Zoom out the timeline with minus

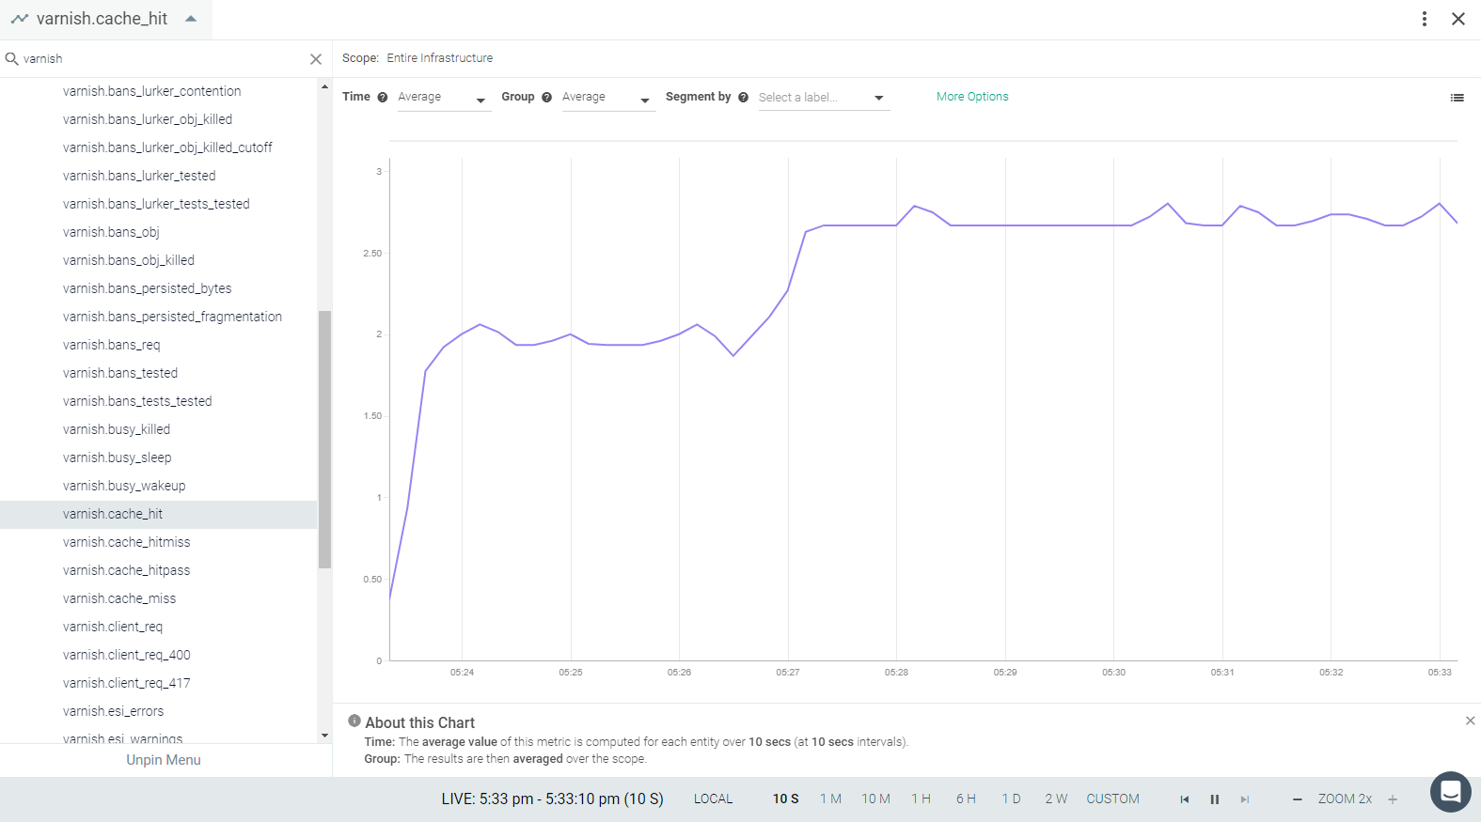[x=1298, y=799]
